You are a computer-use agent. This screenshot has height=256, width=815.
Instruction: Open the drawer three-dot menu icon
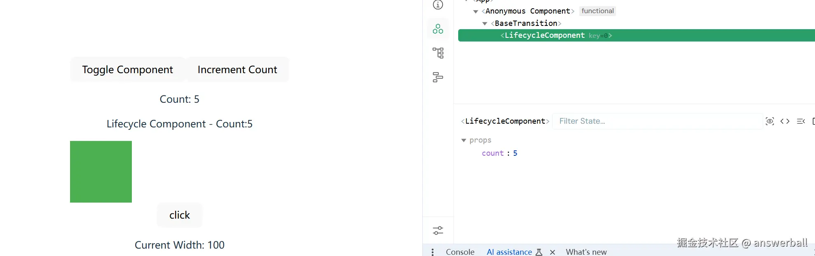tap(433, 252)
